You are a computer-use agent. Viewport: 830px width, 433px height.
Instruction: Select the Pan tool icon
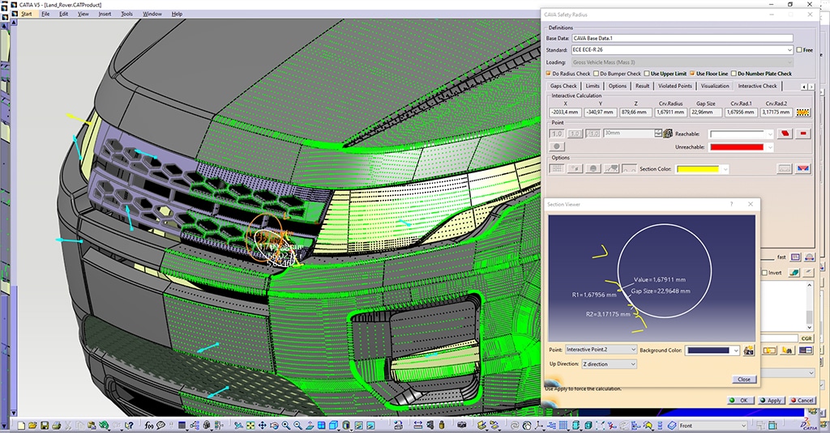coord(262,426)
